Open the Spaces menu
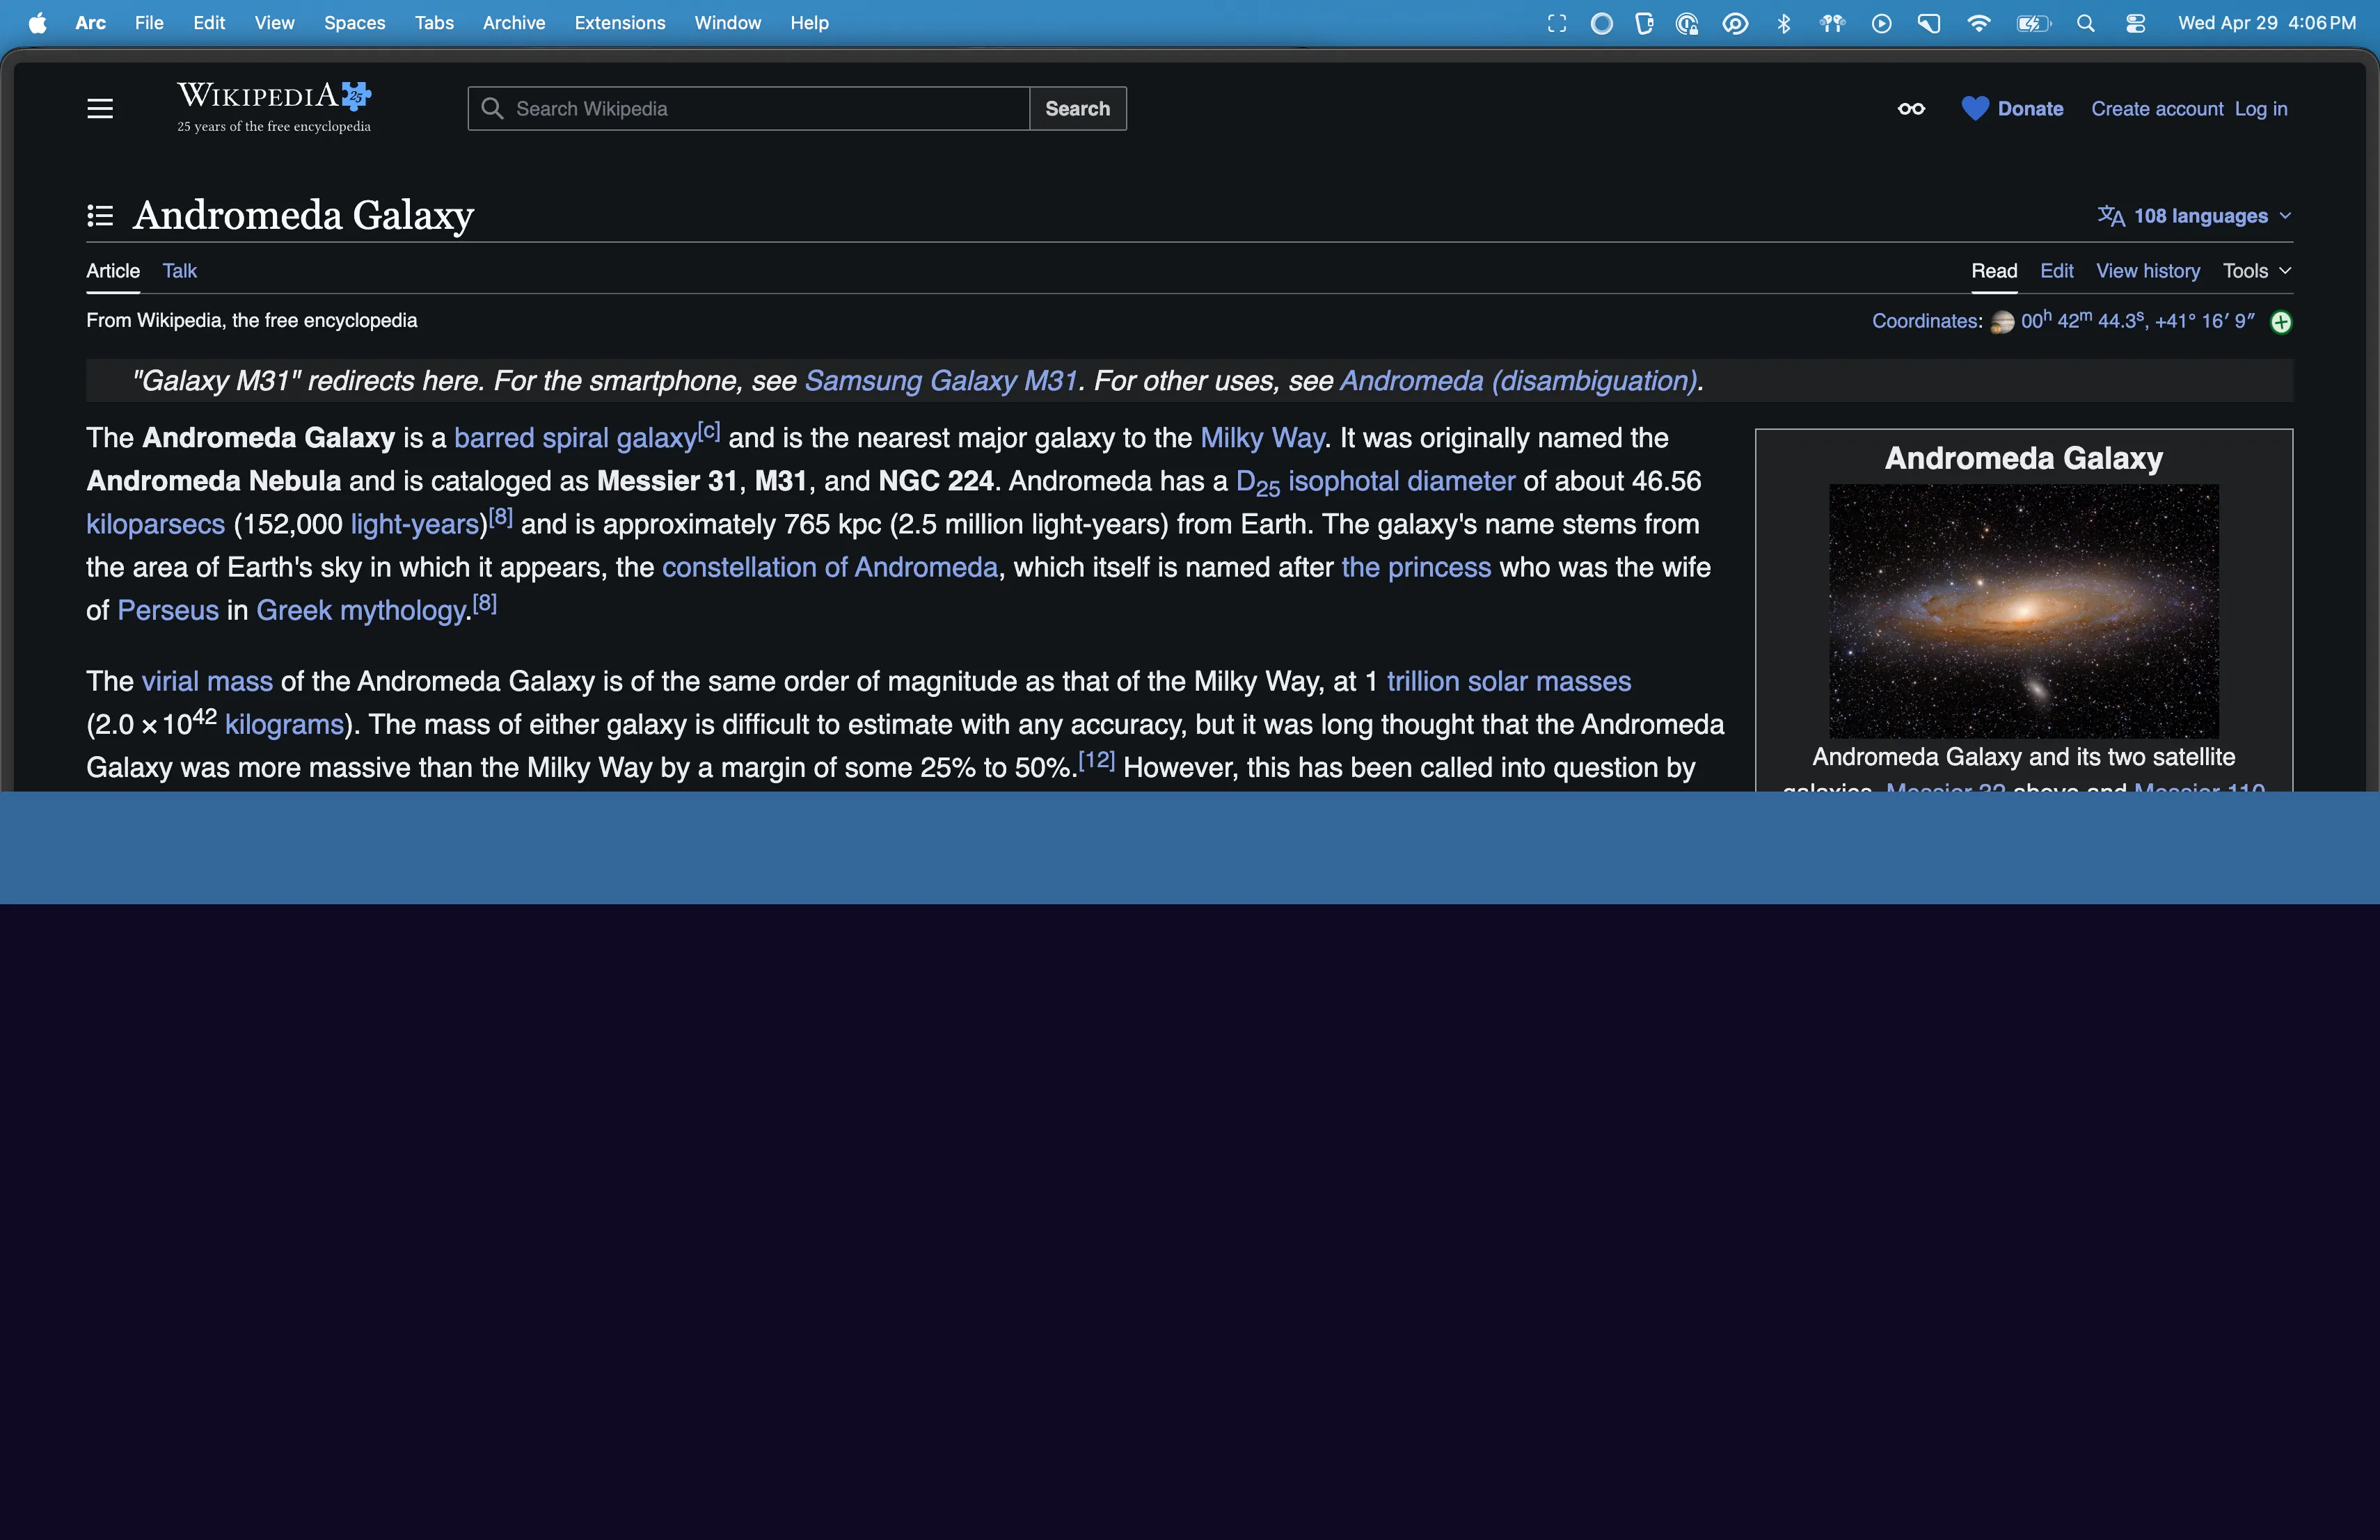The image size is (2380, 1540). pyautogui.click(x=354, y=23)
